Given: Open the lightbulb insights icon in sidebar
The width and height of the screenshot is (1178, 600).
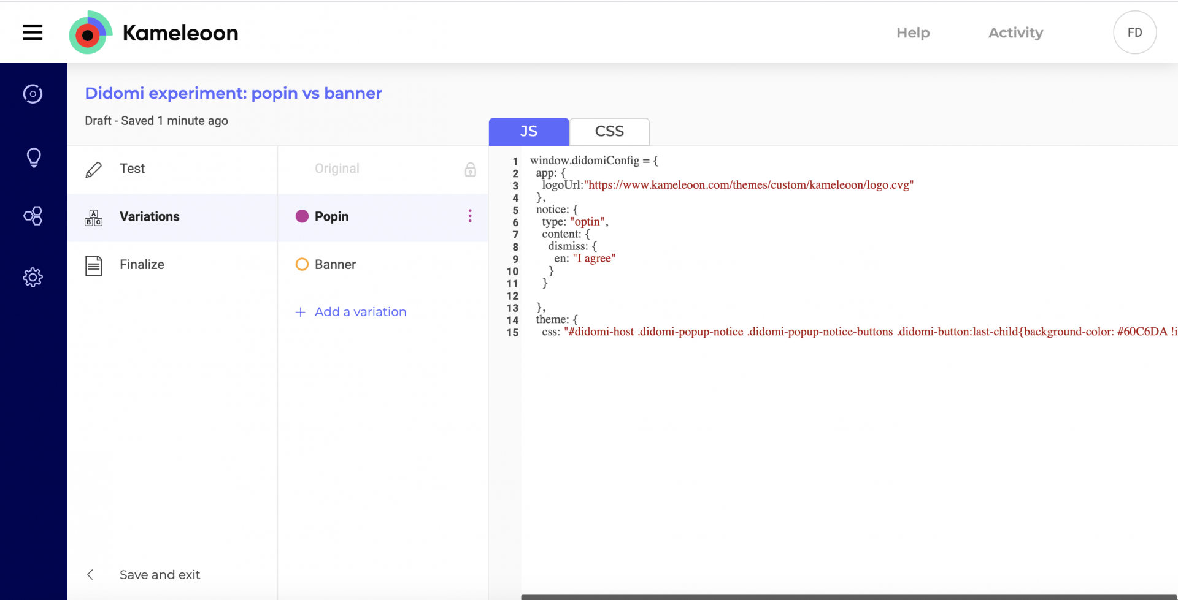Looking at the screenshot, I should point(33,158).
